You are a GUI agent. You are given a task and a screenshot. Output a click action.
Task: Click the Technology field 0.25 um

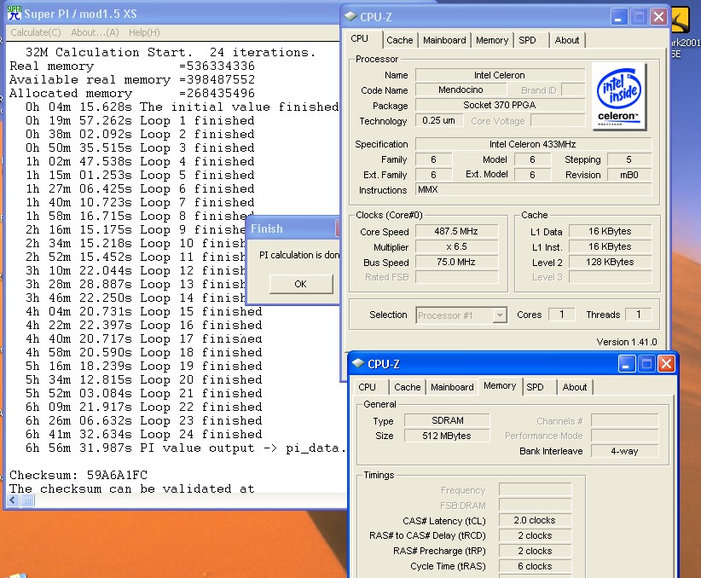[438, 120]
